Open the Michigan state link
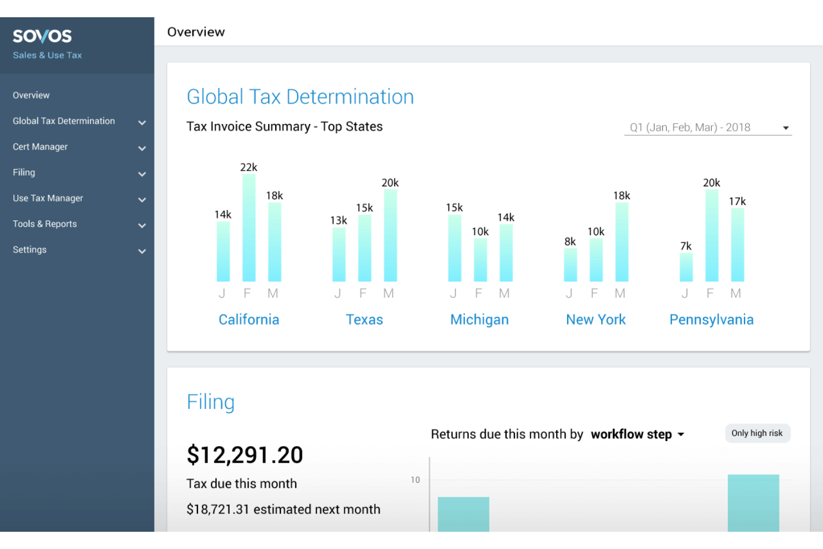Screen dimensions: 823x549 pyautogui.click(x=479, y=320)
